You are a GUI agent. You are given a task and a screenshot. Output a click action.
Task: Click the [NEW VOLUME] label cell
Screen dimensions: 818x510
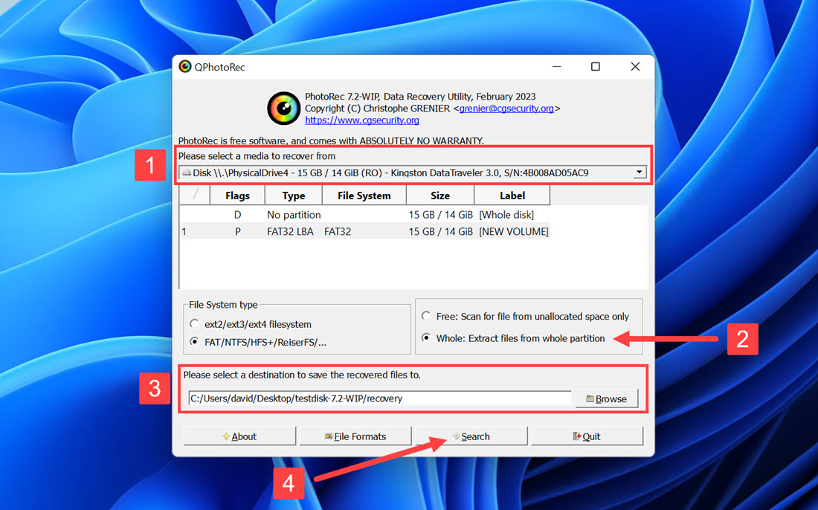[514, 231]
